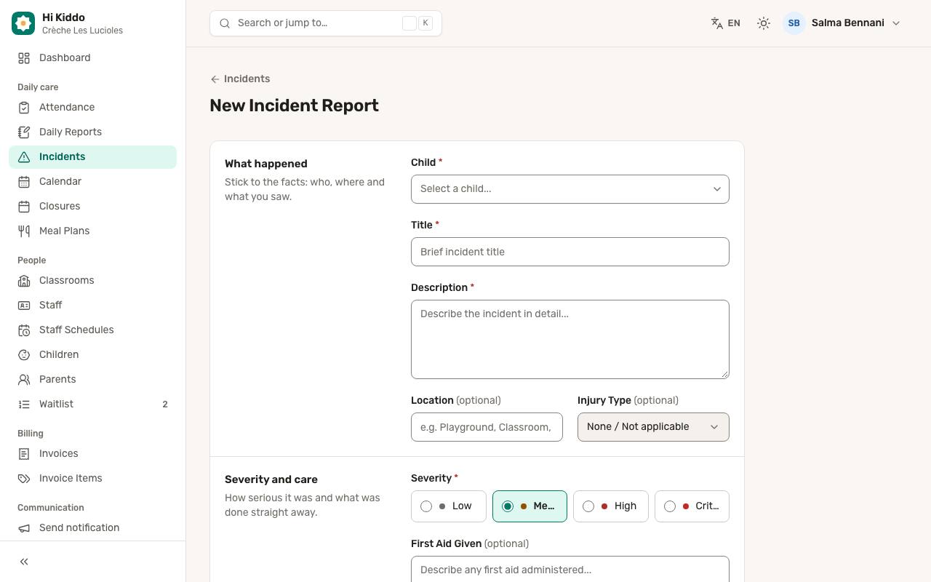The image size is (931, 582).
Task: Click the Calendar icon in sidebar
Action: pyautogui.click(x=24, y=181)
